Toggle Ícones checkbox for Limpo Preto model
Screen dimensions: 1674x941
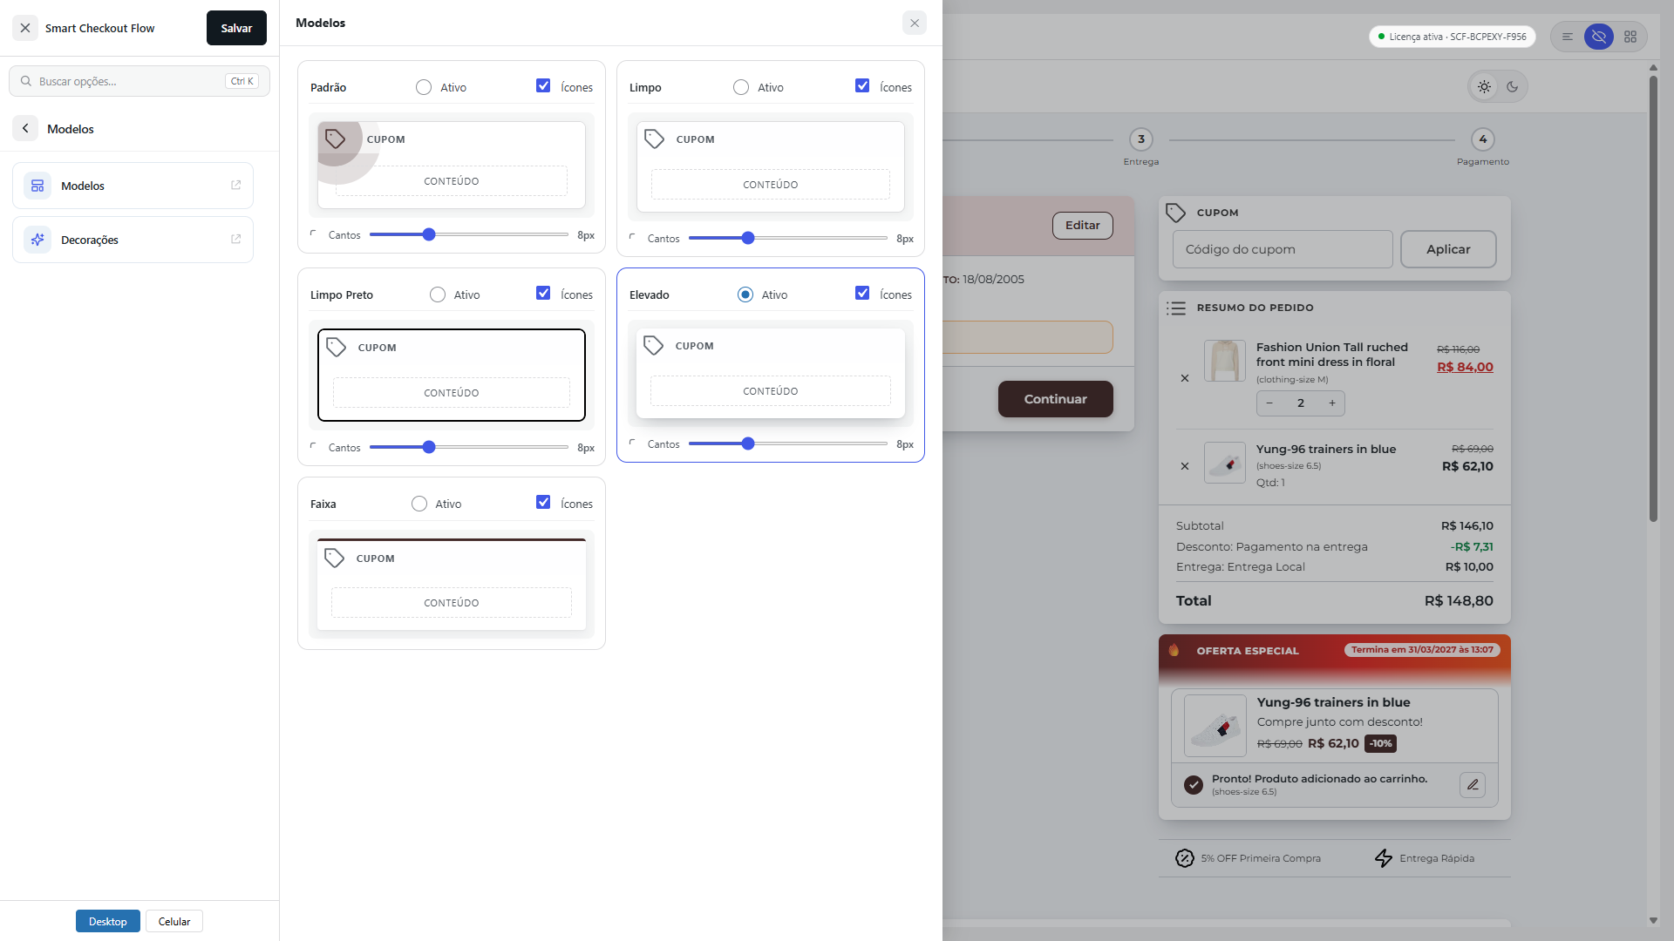coord(543,293)
